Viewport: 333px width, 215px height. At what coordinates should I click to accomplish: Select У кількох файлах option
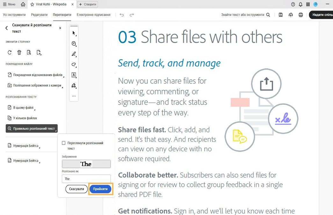22,118
